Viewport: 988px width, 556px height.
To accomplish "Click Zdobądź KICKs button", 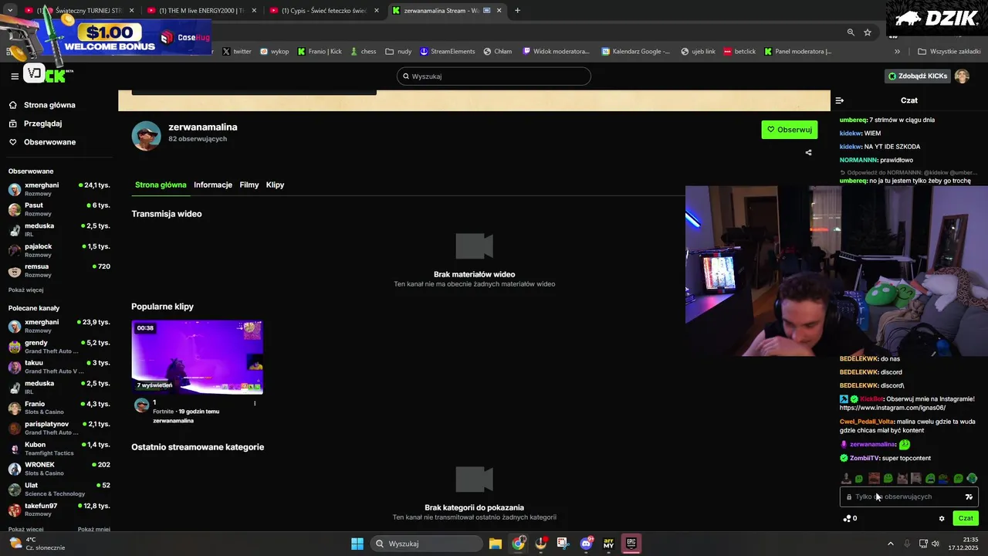I will pyautogui.click(x=918, y=76).
